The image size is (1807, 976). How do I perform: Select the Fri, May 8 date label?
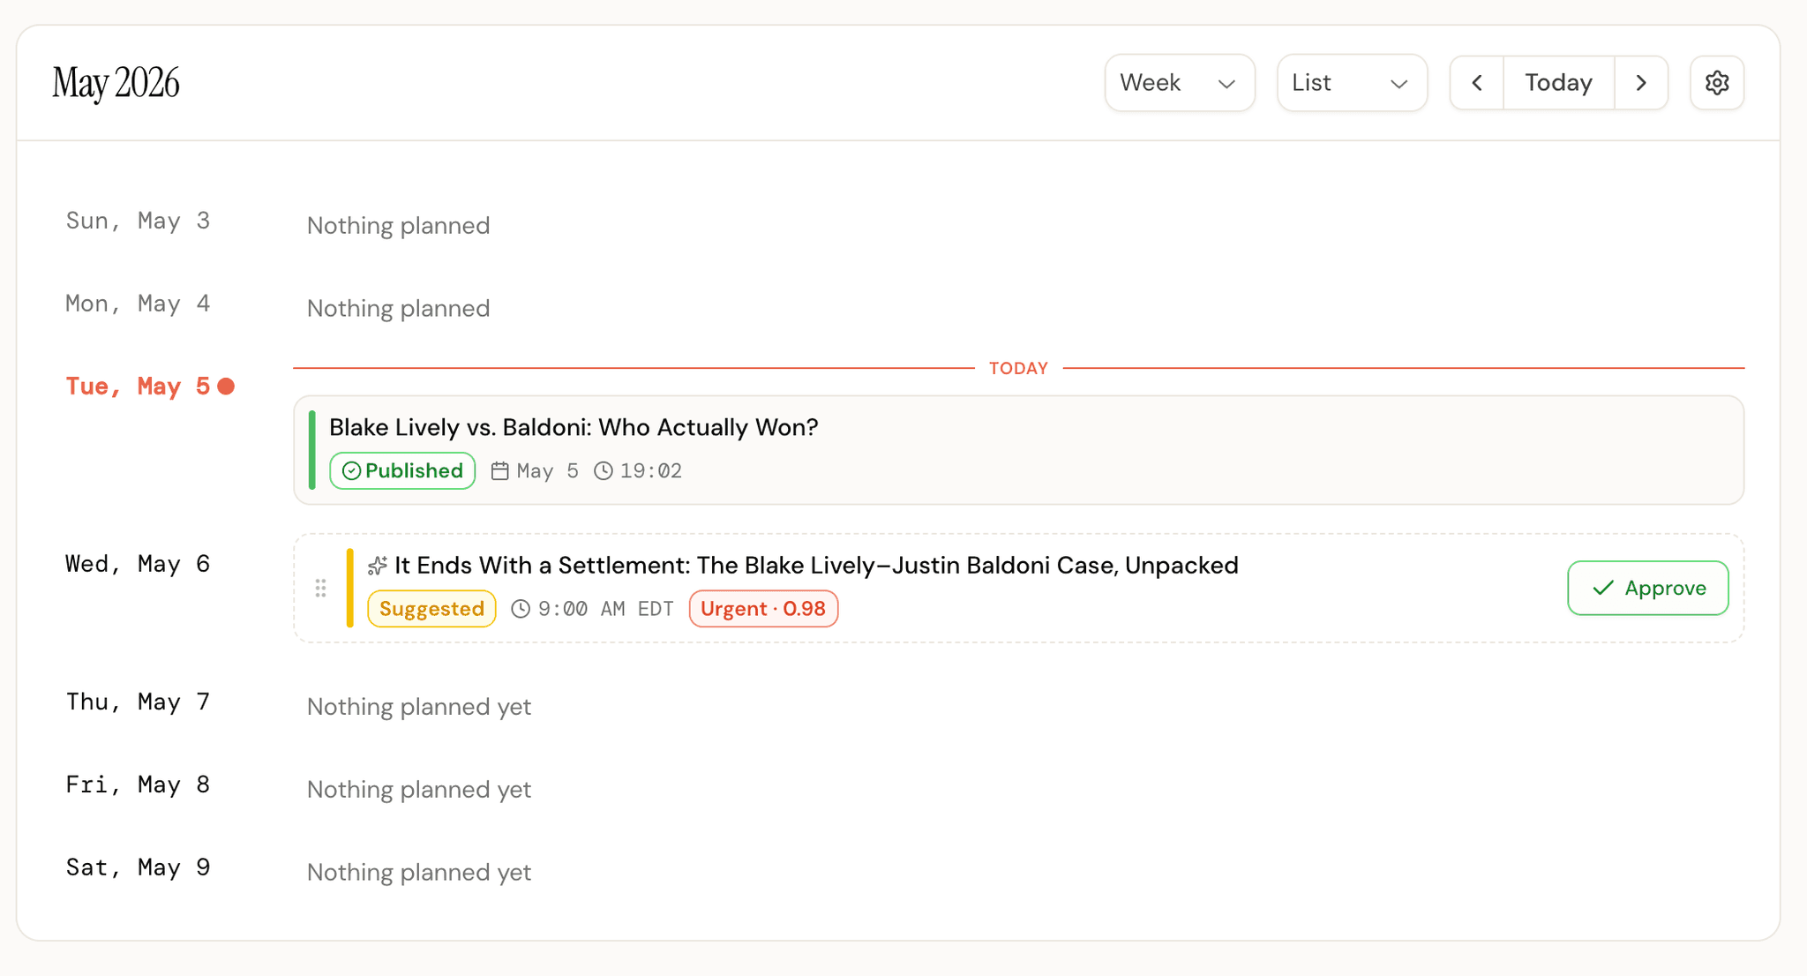pos(138,785)
